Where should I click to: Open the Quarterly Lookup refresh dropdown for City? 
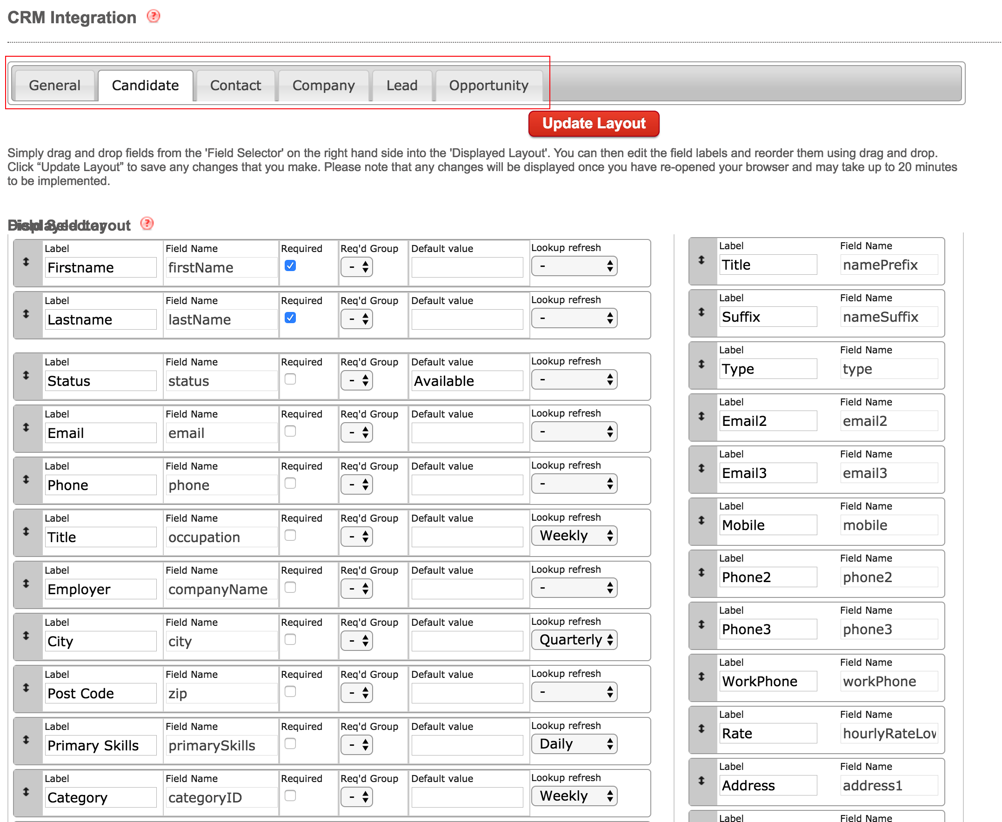574,640
